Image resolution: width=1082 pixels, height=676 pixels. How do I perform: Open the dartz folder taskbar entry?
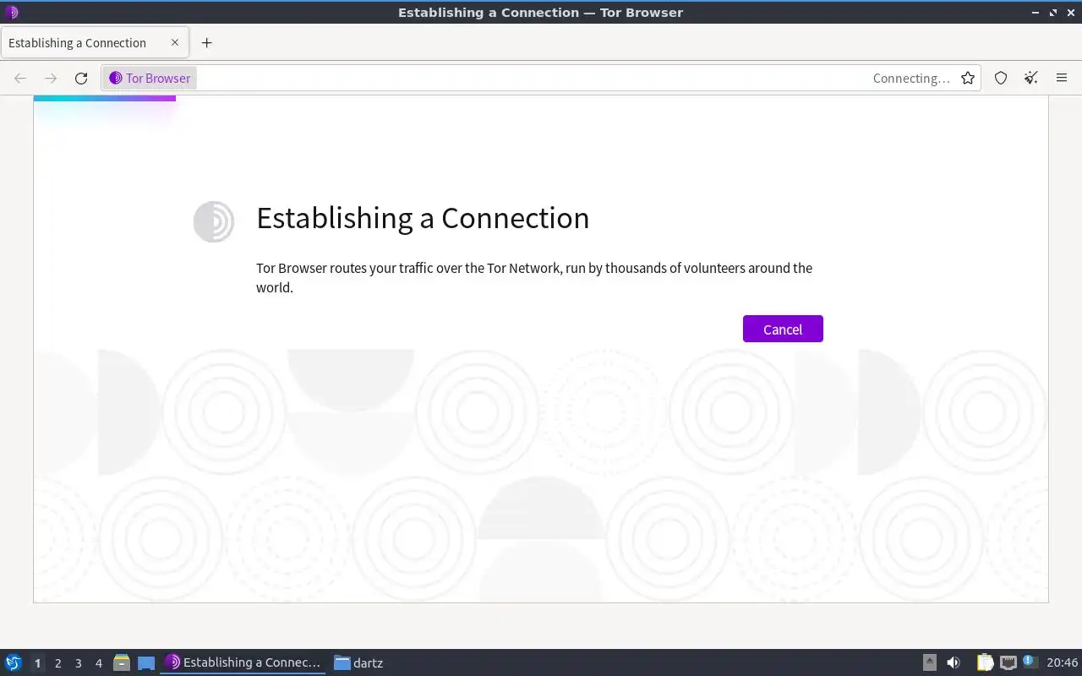[358, 662]
